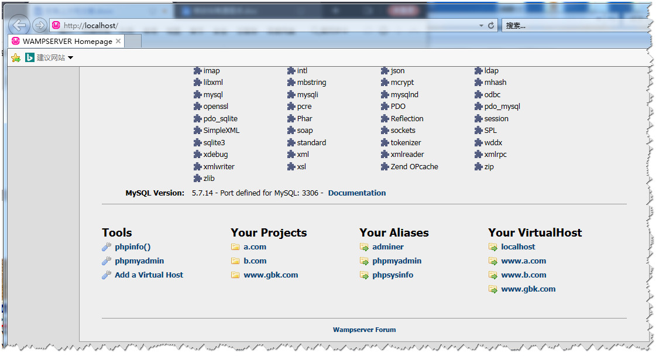The height and width of the screenshot is (356, 659).
Task: Click the 'xmlrpc' extension text
Action: (495, 154)
